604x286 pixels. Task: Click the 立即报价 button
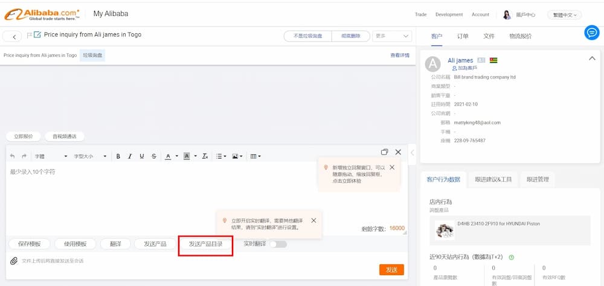pos(24,136)
